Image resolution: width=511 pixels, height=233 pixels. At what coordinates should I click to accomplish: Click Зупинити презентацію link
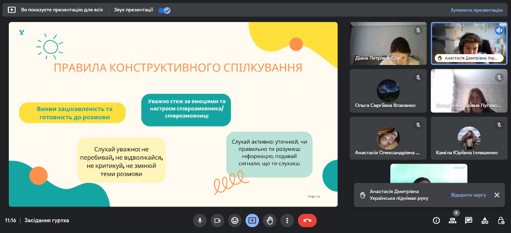point(476,10)
